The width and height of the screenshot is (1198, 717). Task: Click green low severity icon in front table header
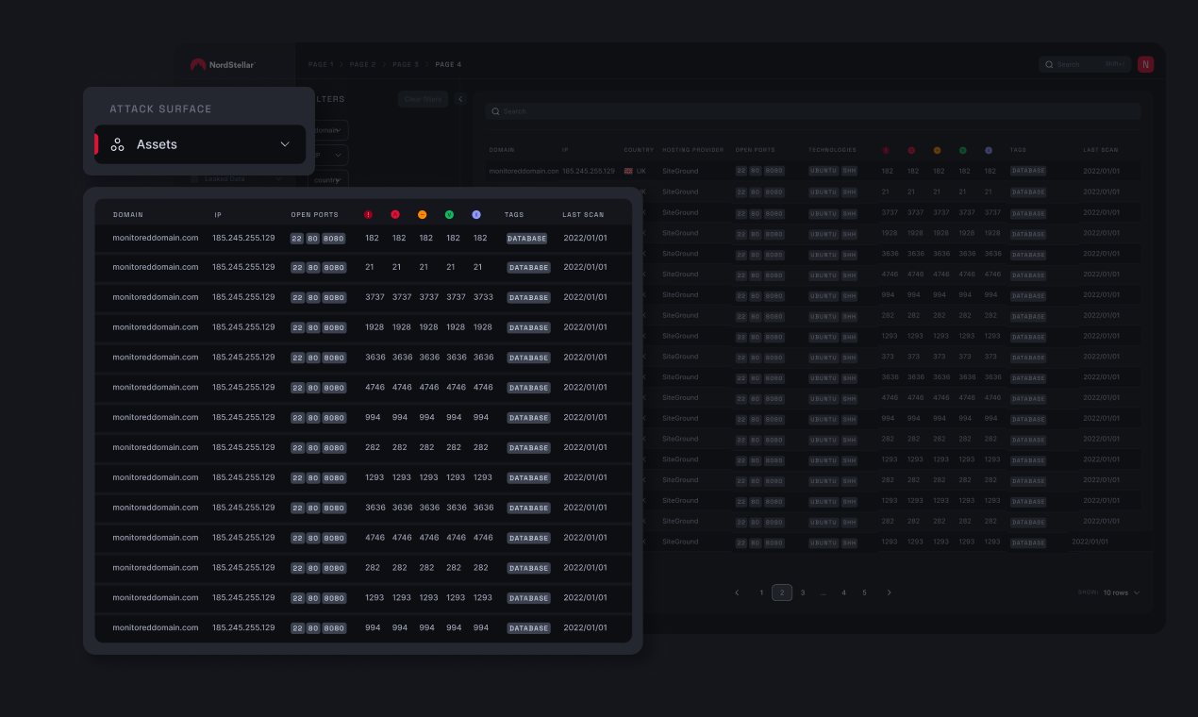(x=449, y=214)
